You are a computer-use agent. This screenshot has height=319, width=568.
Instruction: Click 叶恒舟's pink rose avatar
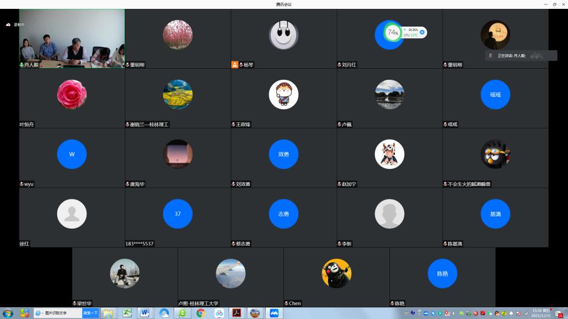coord(72,95)
